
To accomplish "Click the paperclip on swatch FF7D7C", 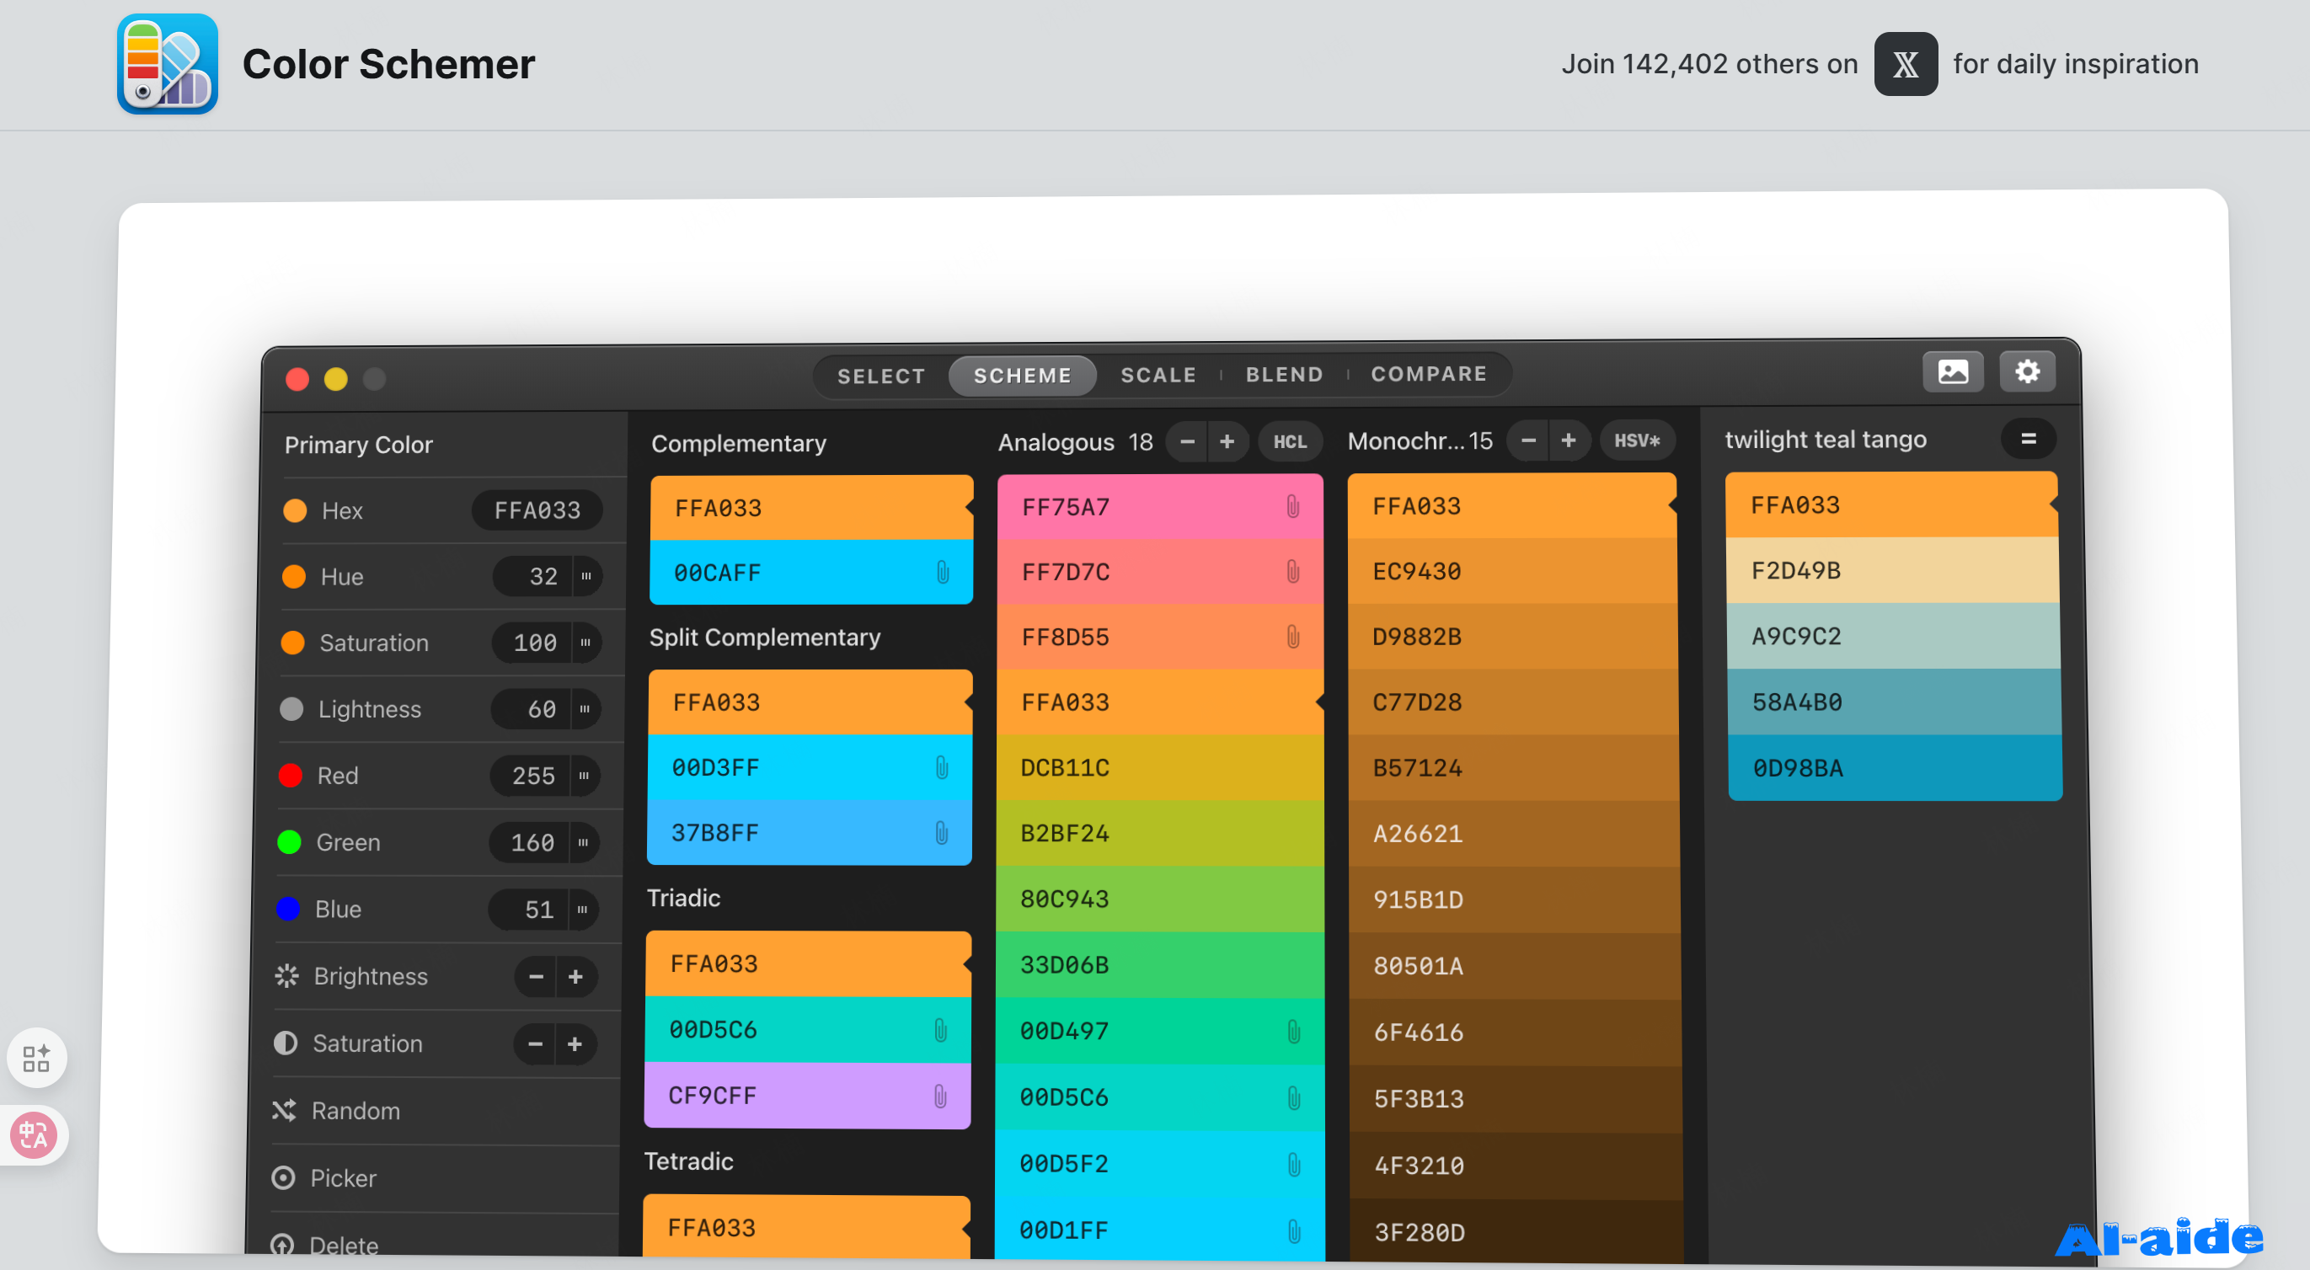I will pyautogui.click(x=1292, y=572).
